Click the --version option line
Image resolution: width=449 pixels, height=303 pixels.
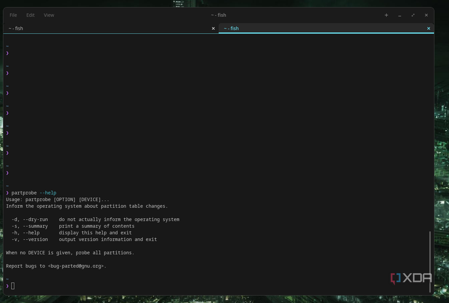84,239
